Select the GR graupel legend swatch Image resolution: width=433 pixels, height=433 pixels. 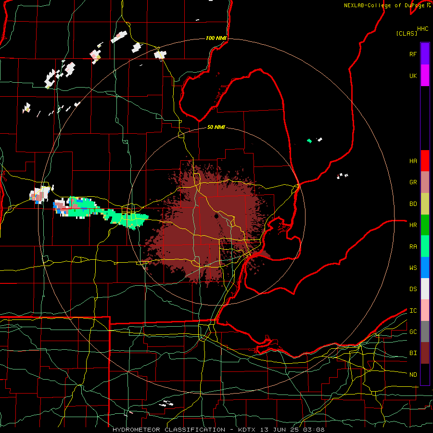click(x=425, y=182)
